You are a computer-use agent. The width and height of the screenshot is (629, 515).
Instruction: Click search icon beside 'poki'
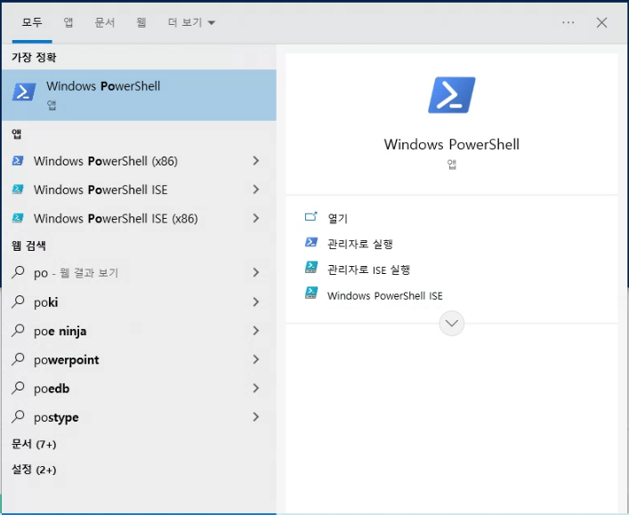tap(18, 302)
